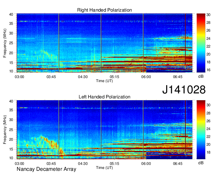Click the lower colorbar dB unit label

[x=201, y=163]
